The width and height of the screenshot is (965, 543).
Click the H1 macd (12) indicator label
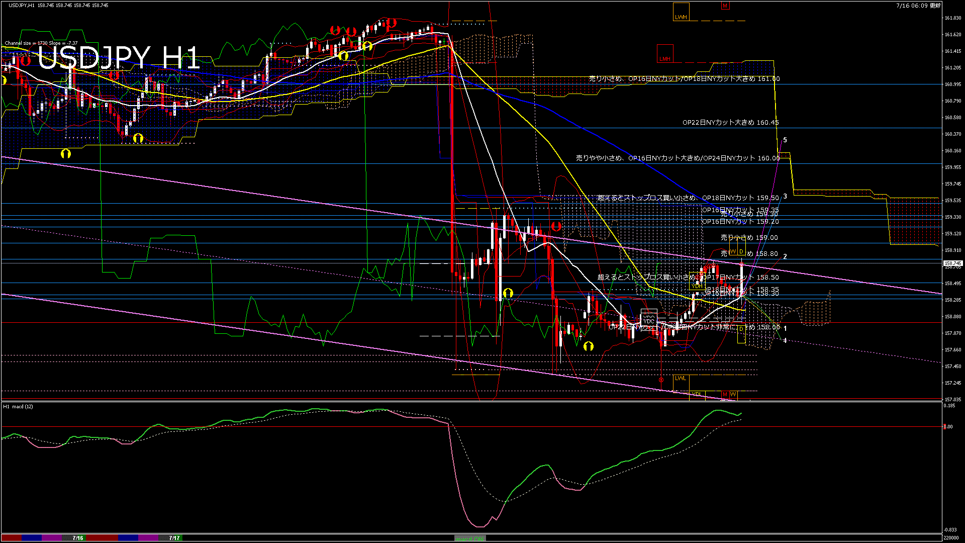(x=18, y=406)
